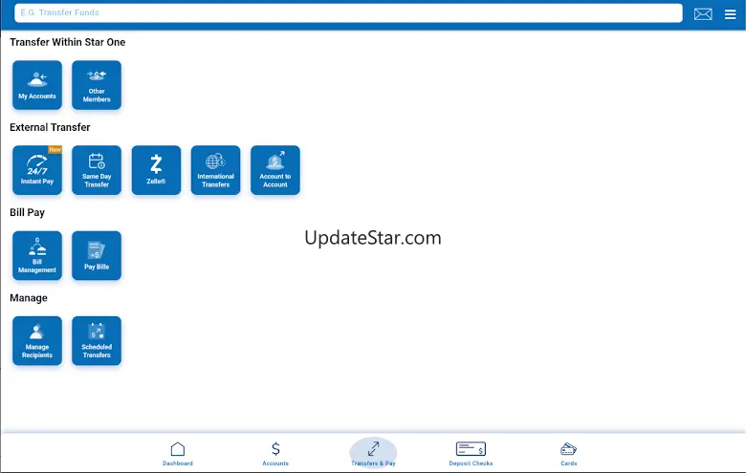Go to Dashboard tab
746x473 pixels.
pyautogui.click(x=178, y=454)
